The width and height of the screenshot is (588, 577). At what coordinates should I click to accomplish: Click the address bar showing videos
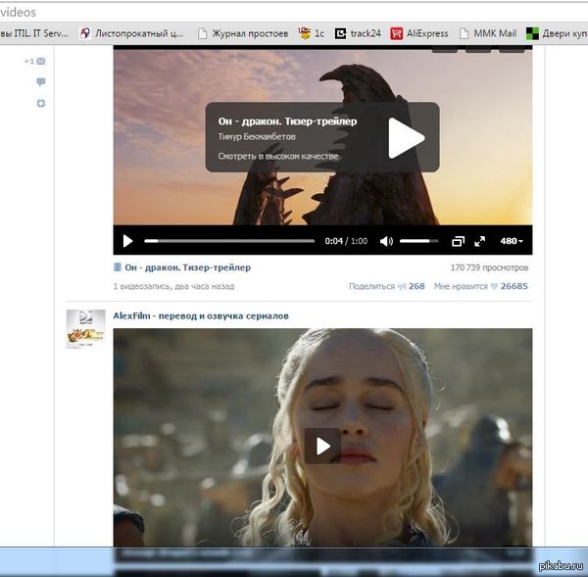(x=294, y=13)
